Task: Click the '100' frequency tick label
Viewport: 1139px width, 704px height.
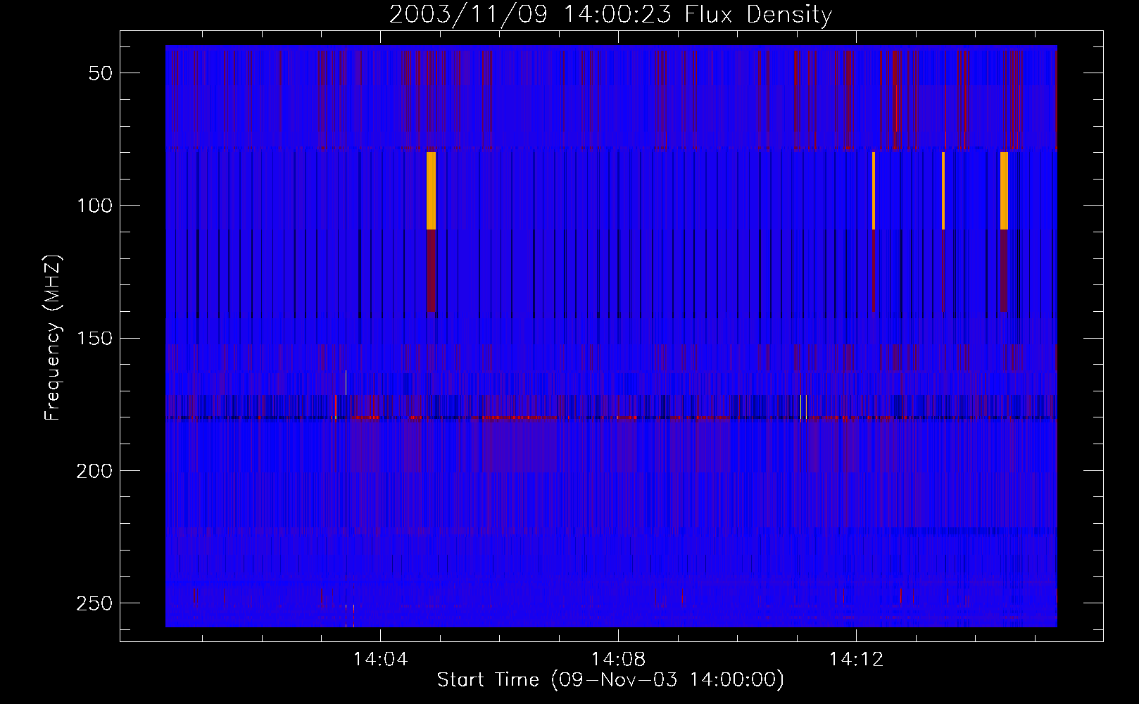Action: click(94, 206)
